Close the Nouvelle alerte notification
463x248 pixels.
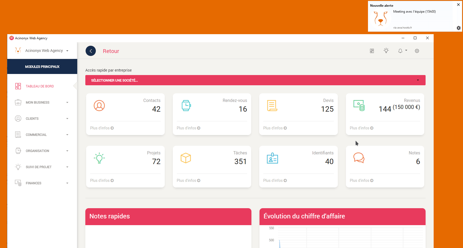[458, 5]
